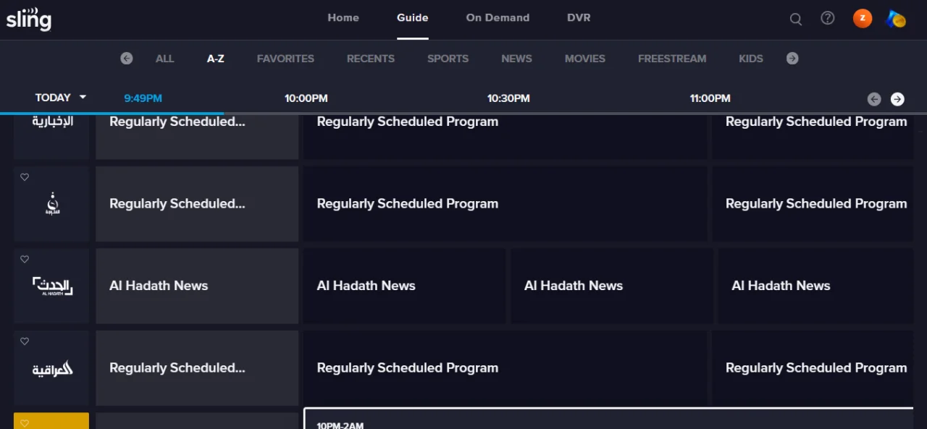The image size is (927, 429).
Task: Favorite the Al Hadath channel heart
Action: point(25,259)
